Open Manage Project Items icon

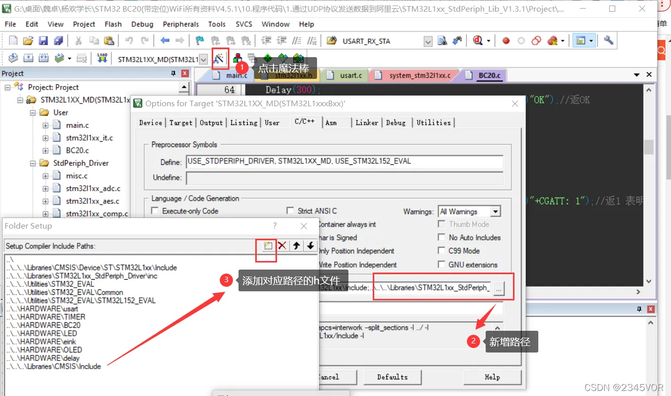pos(238,59)
